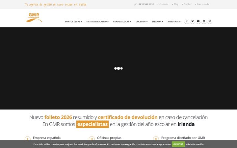Go to the Blog link

click(175, 4)
